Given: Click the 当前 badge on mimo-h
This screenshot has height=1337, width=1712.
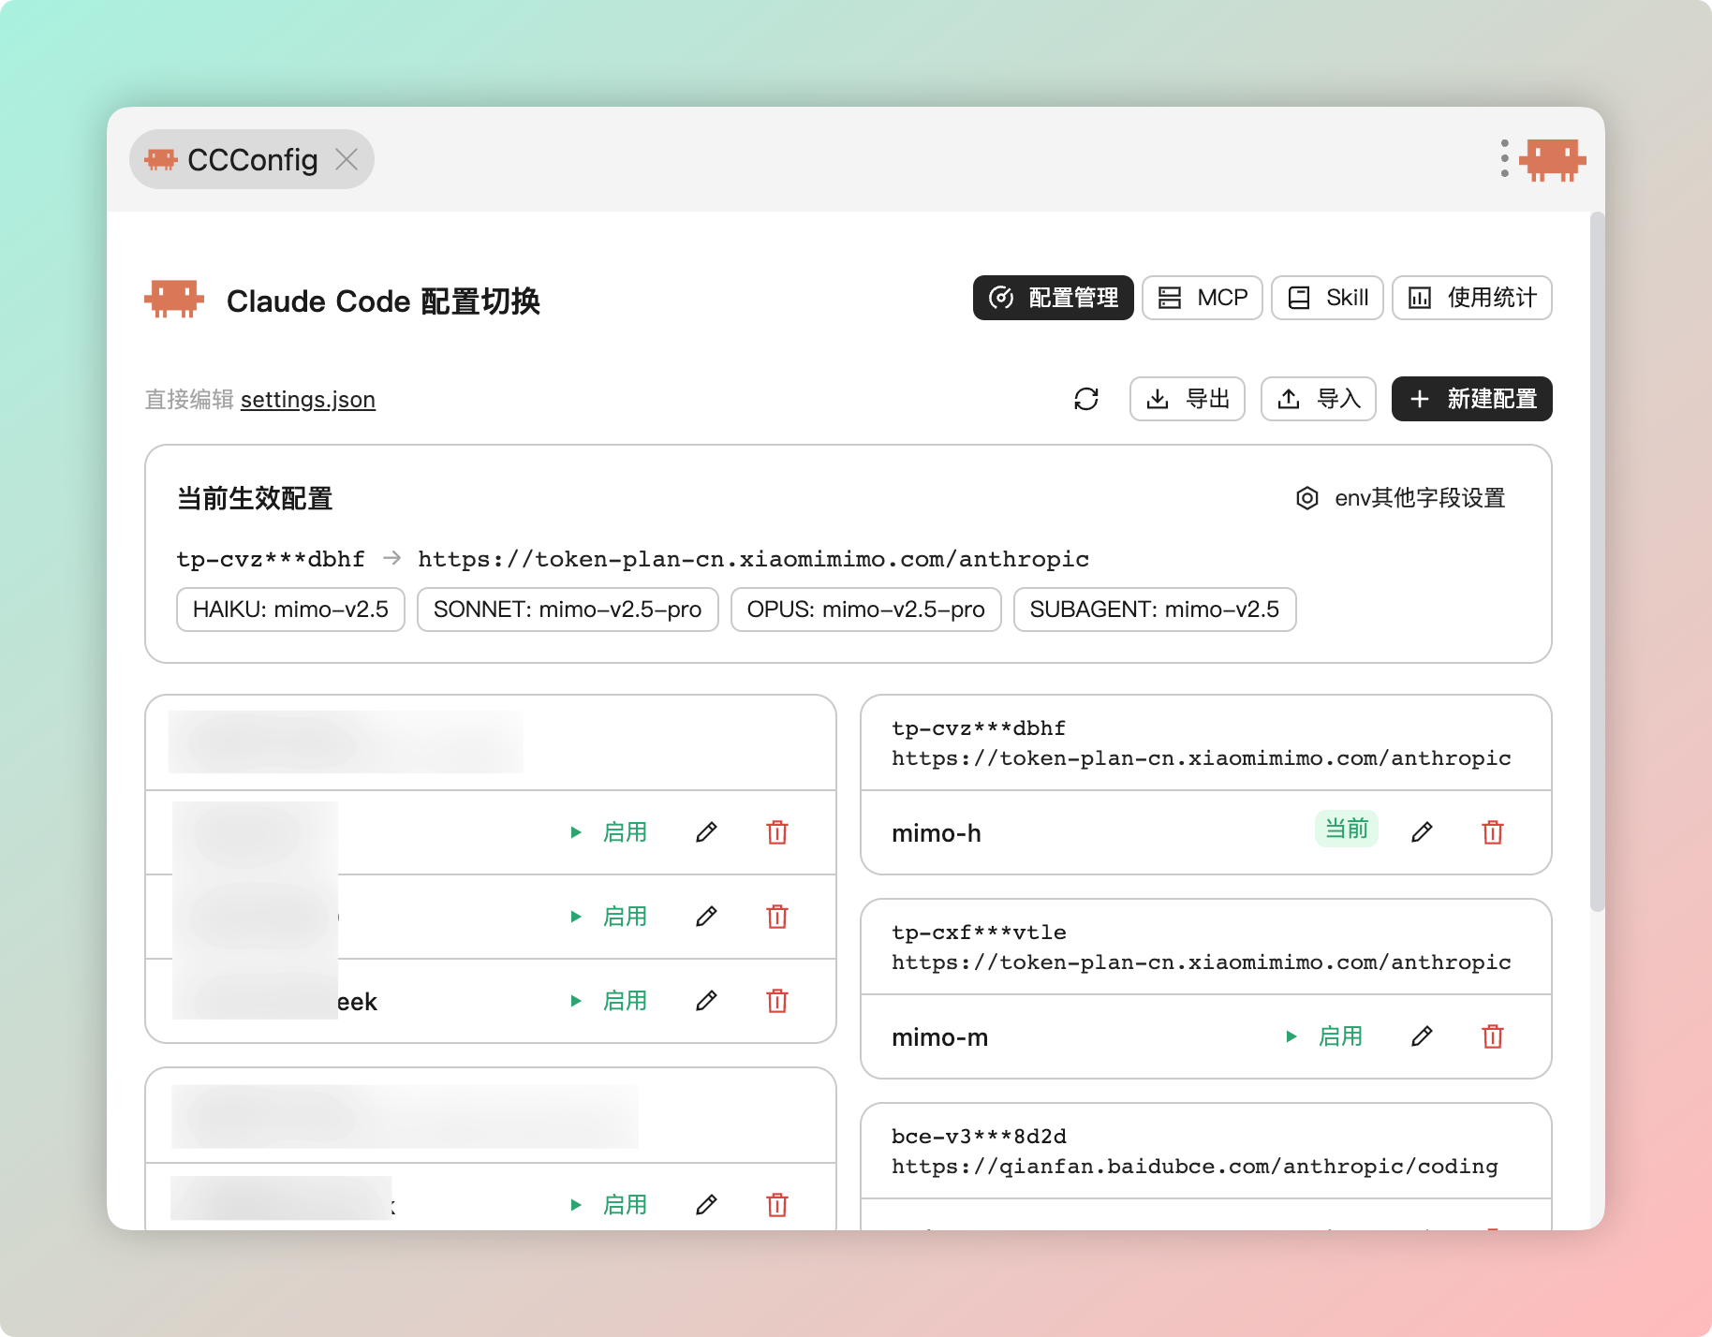Looking at the screenshot, I should tap(1347, 829).
